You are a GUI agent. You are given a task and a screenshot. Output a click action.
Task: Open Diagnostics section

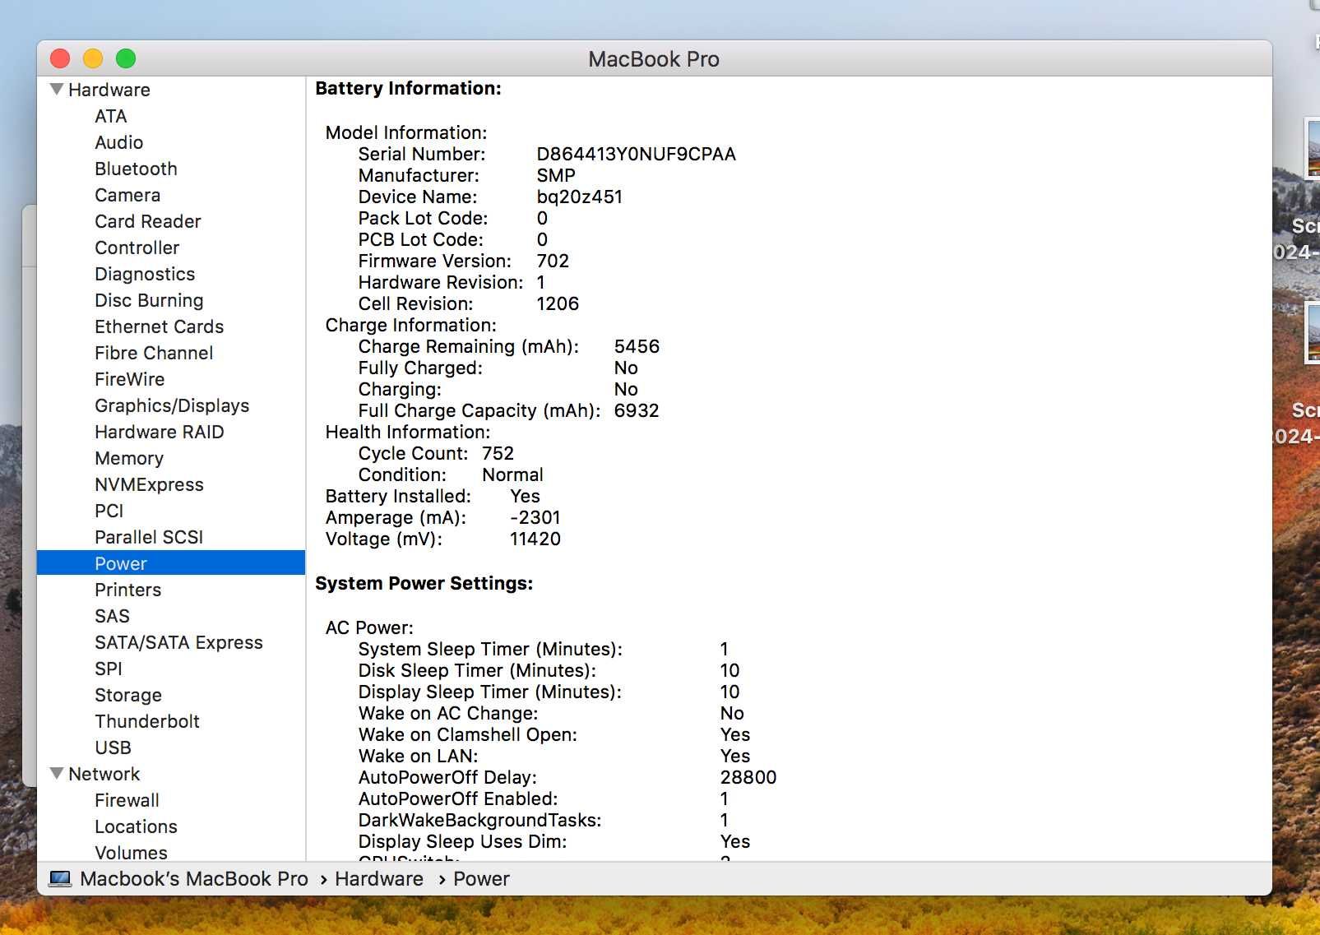coord(145,274)
